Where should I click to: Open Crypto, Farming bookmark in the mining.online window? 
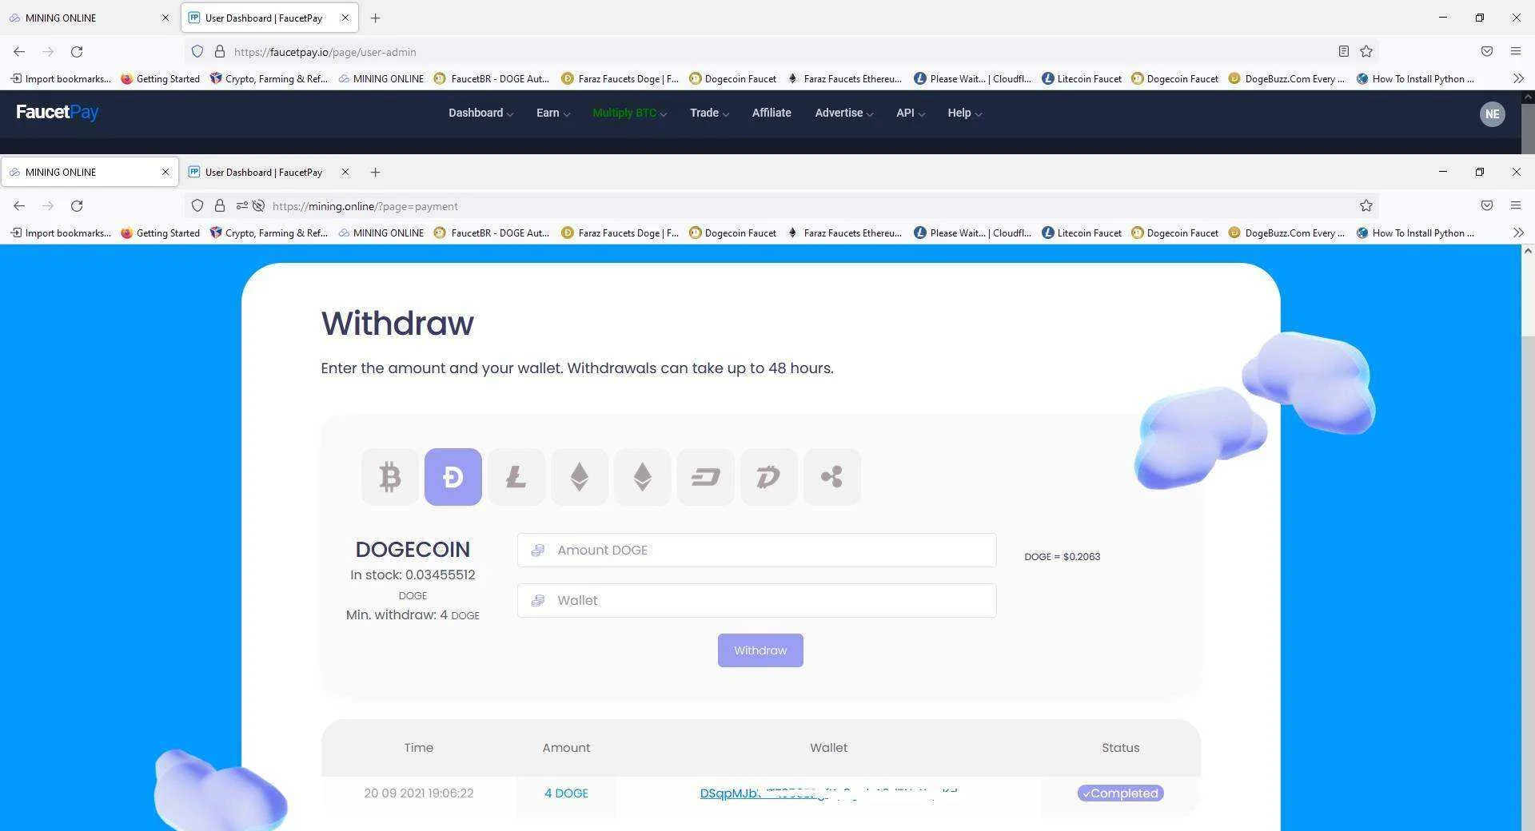tap(269, 233)
